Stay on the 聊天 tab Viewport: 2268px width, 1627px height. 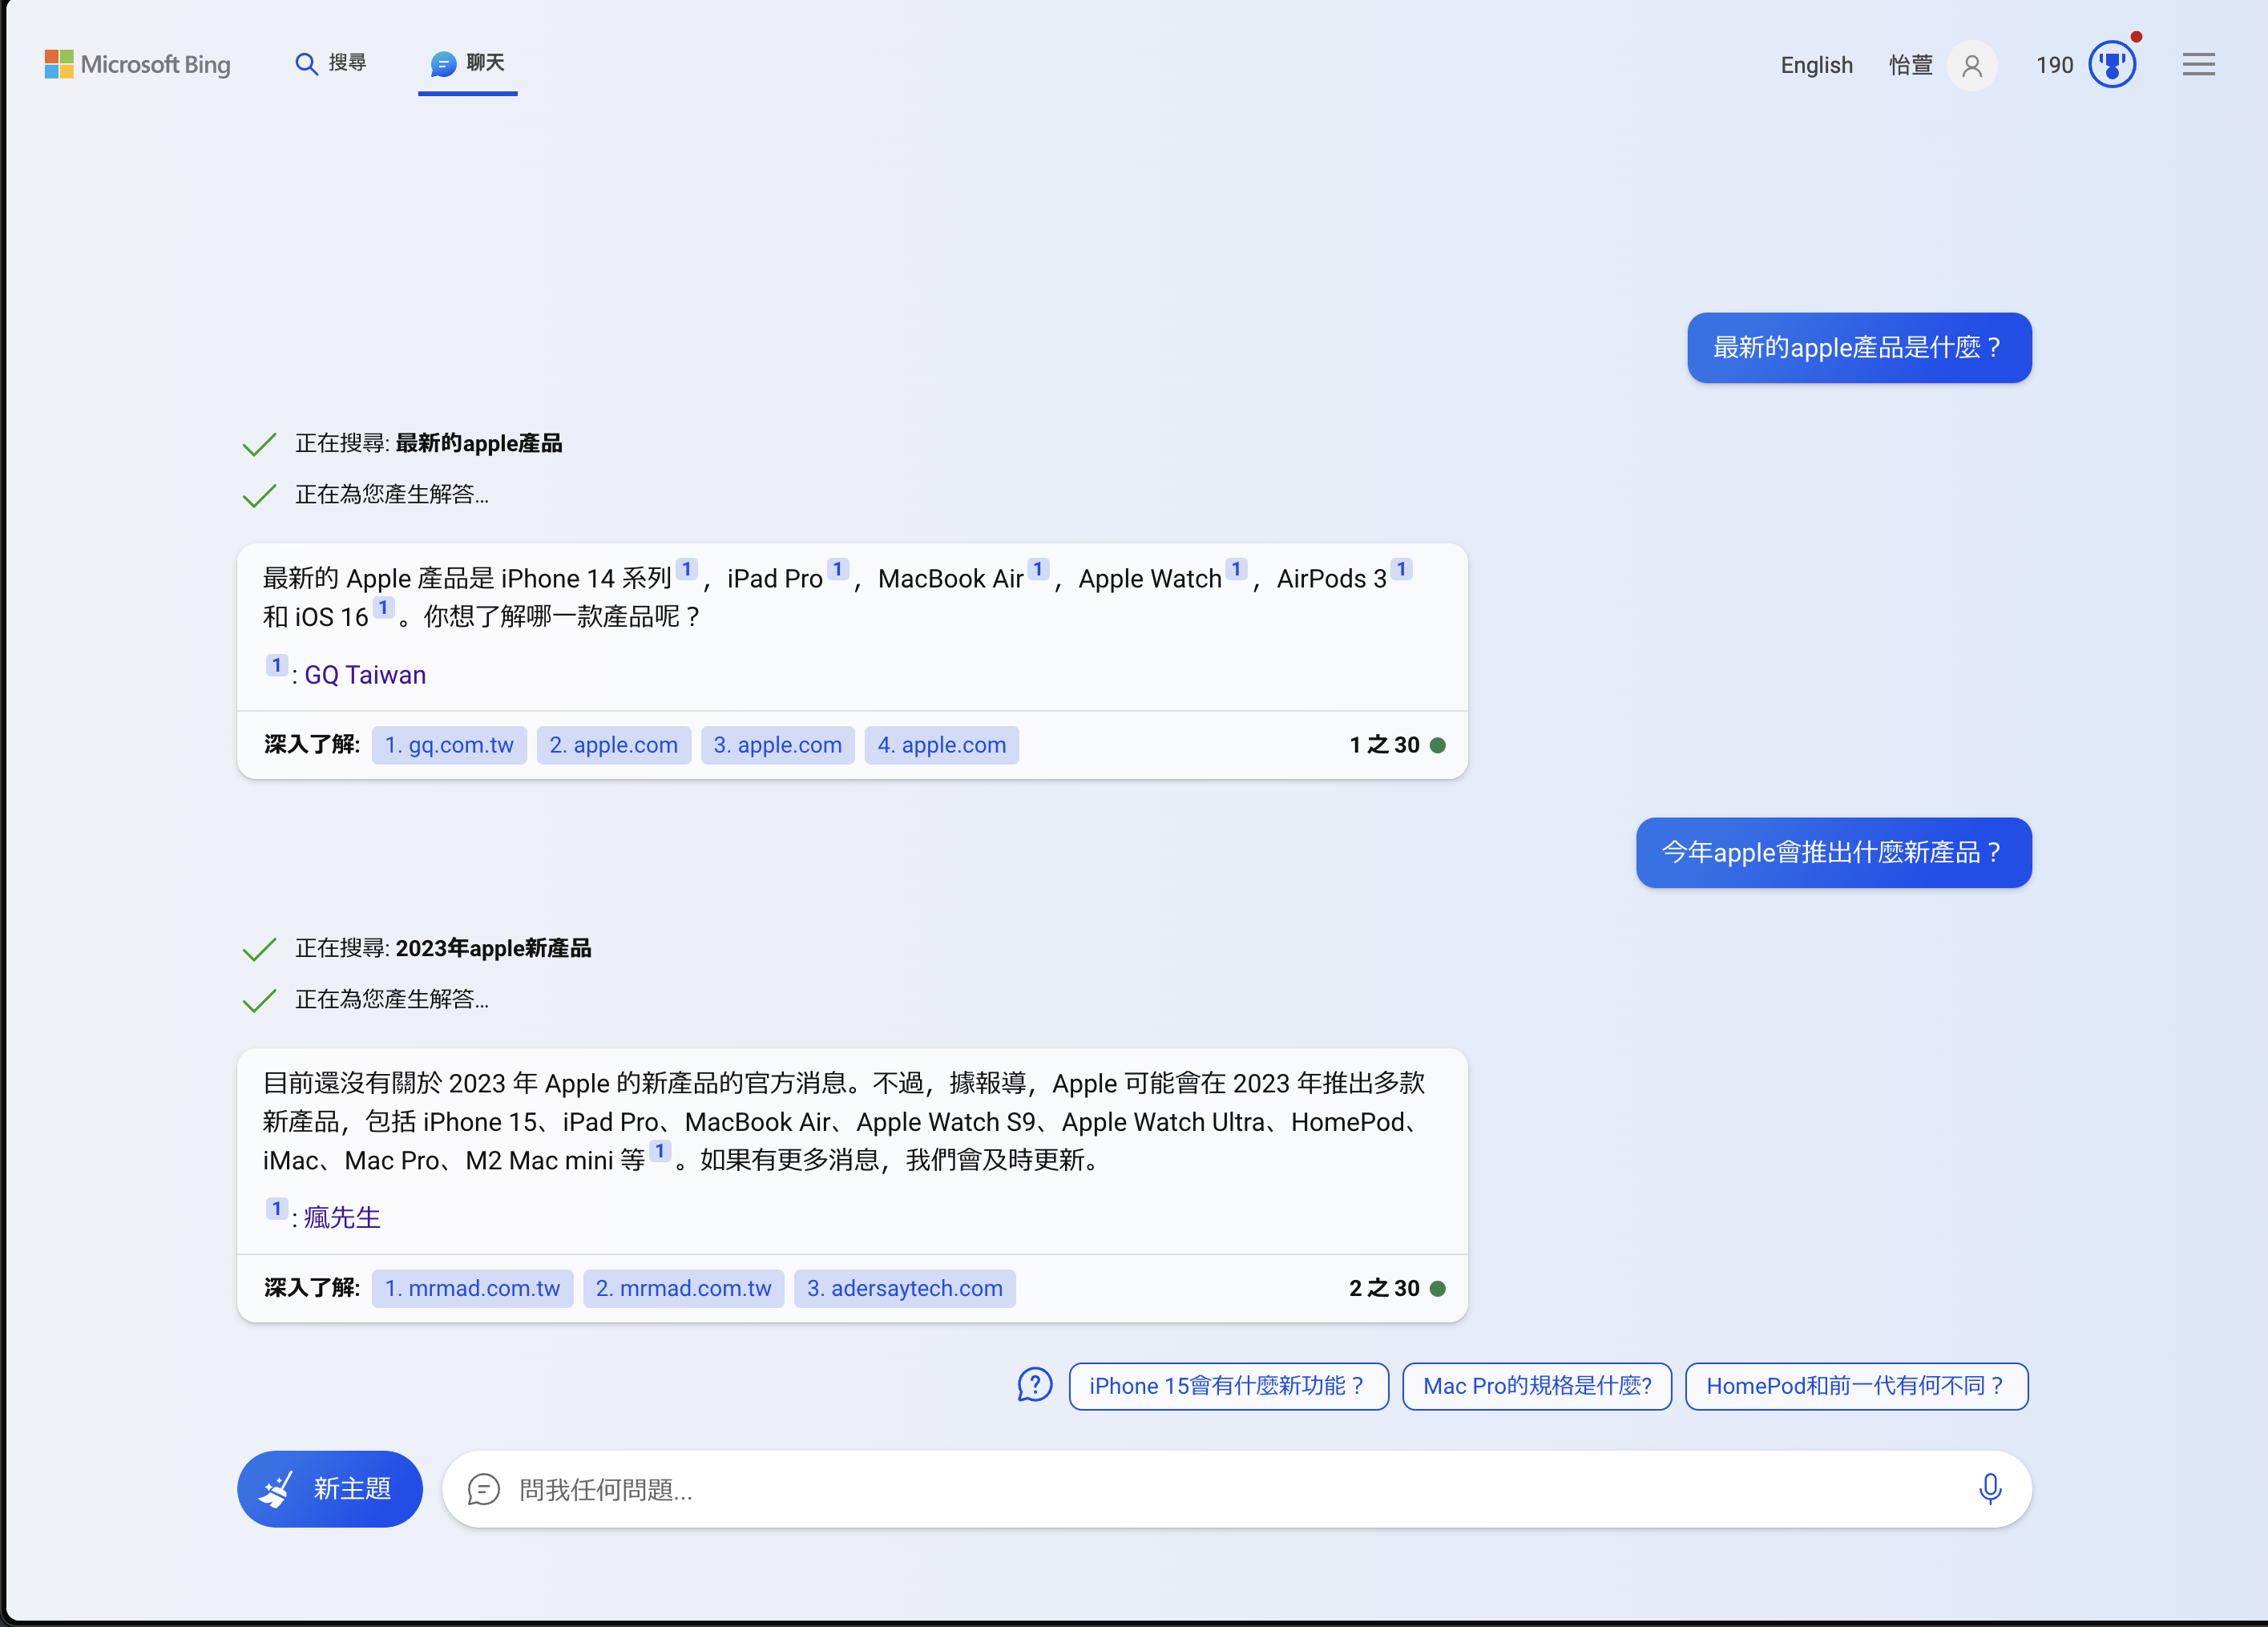coord(467,63)
